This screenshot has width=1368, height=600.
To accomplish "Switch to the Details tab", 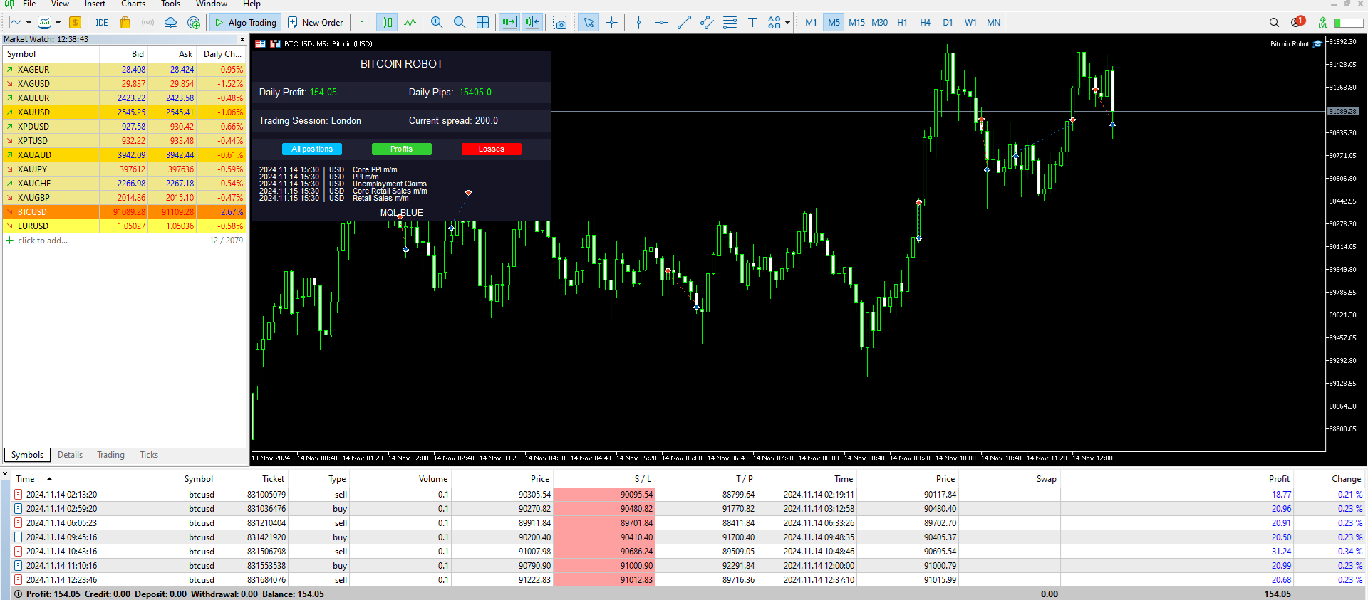I will pos(70,455).
